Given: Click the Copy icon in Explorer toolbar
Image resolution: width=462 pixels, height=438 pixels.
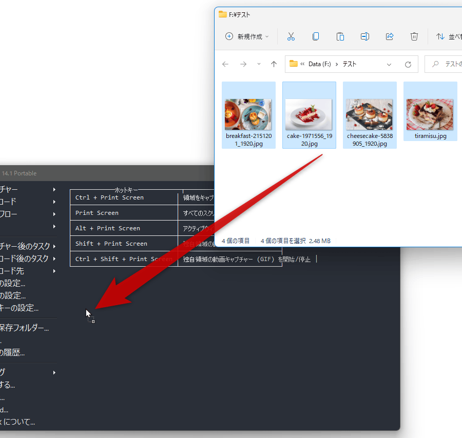Looking at the screenshot, I should [316, 36].
